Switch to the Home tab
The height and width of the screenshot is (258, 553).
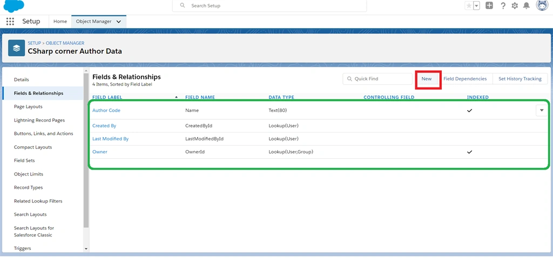pos(60,22)
